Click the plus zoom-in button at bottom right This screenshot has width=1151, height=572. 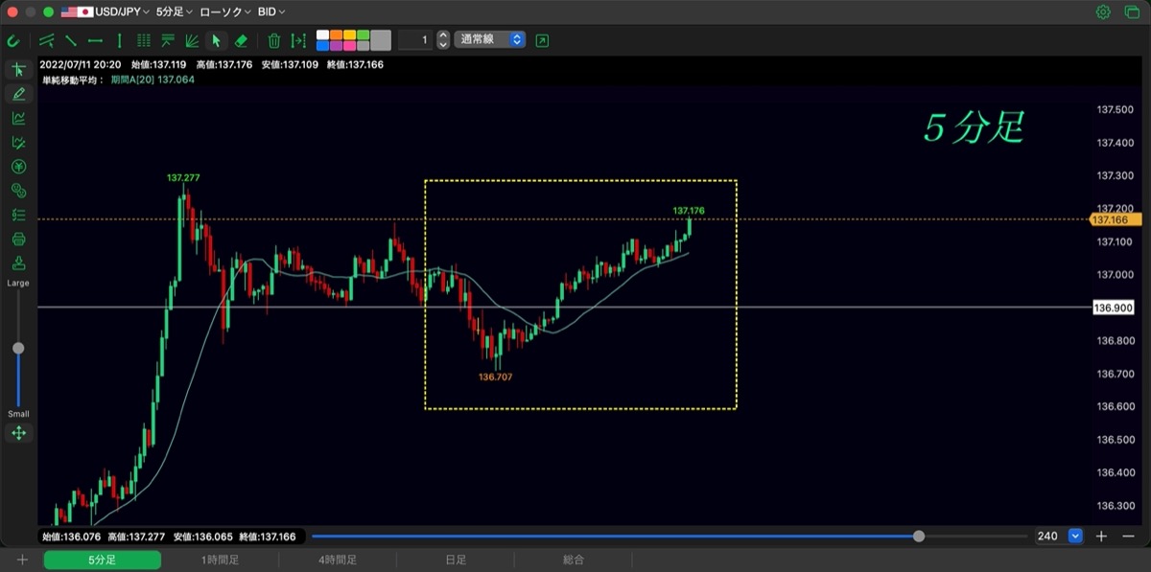[1102, 537]
